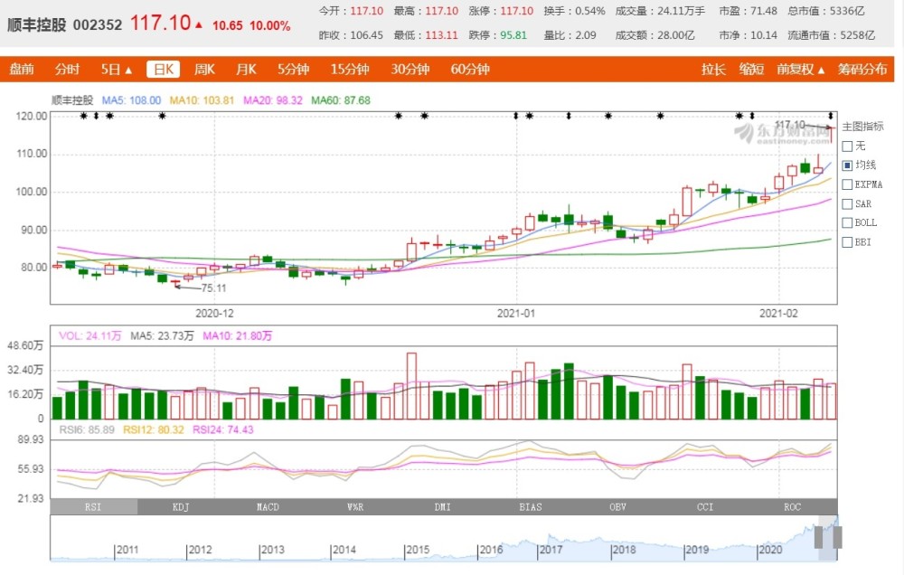The image size is (904, 575).
Task: Click the RSI24: 74.43 value
Action: [223, 429]
